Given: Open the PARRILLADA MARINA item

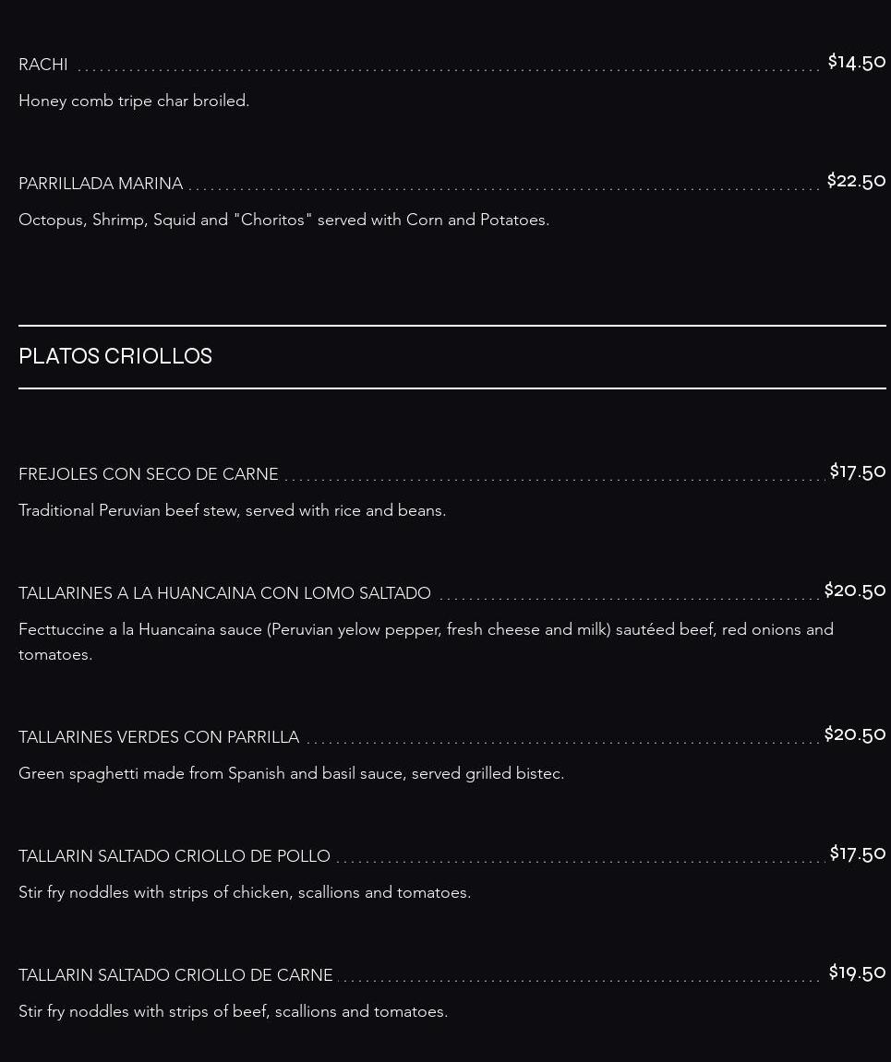Looking at the screenshot, I should click(x=101, y=184).
